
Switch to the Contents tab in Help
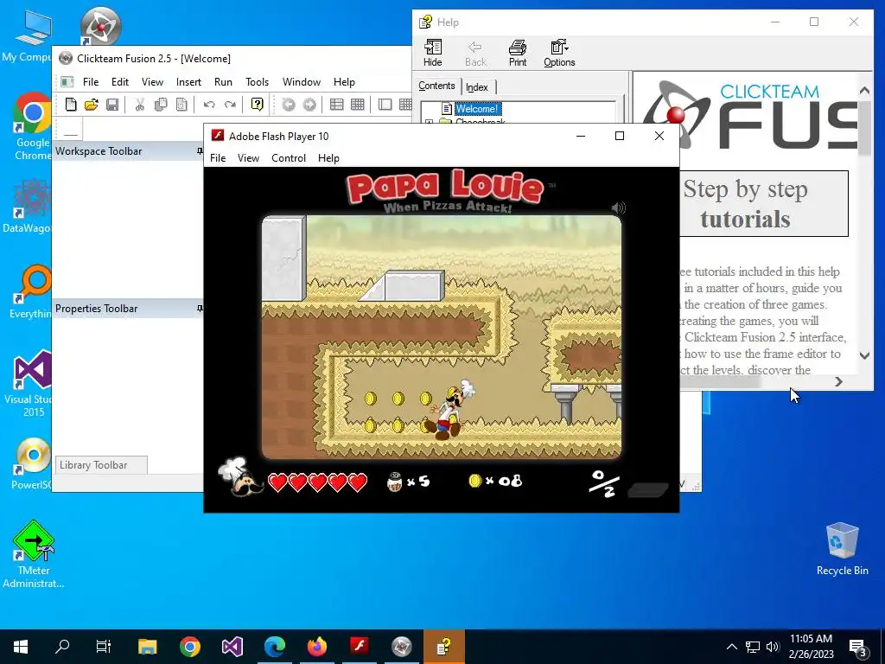pos(436,86)
